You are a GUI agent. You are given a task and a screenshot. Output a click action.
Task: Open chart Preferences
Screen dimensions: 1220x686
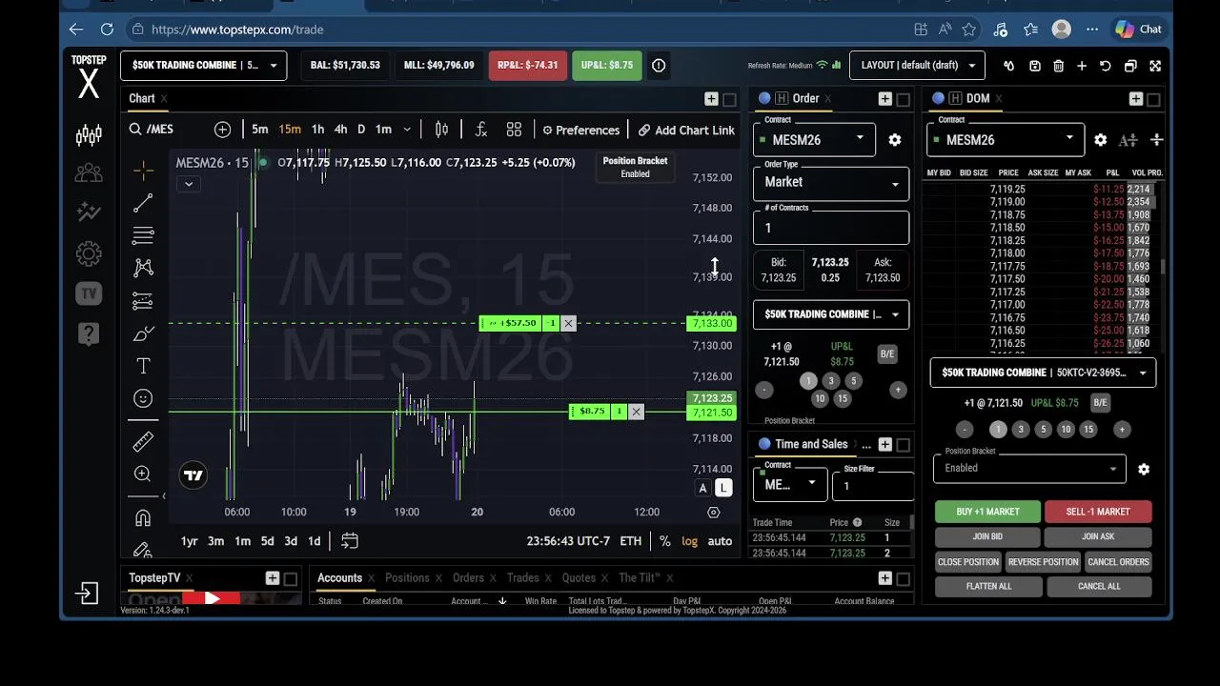pos(580,130)
